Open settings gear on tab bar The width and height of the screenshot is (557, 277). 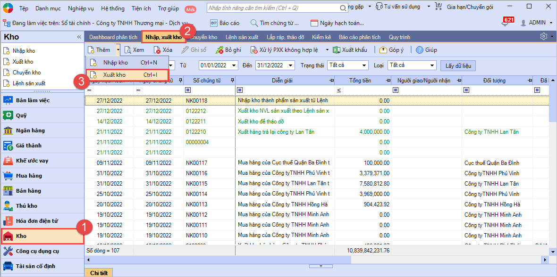coord(544,37)
